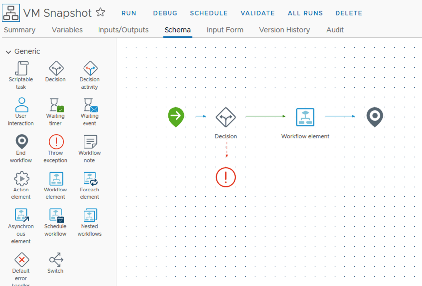The image size is (422, 286).
Task: Collapse the Generic palette section
Action: [x=8, y=52]
